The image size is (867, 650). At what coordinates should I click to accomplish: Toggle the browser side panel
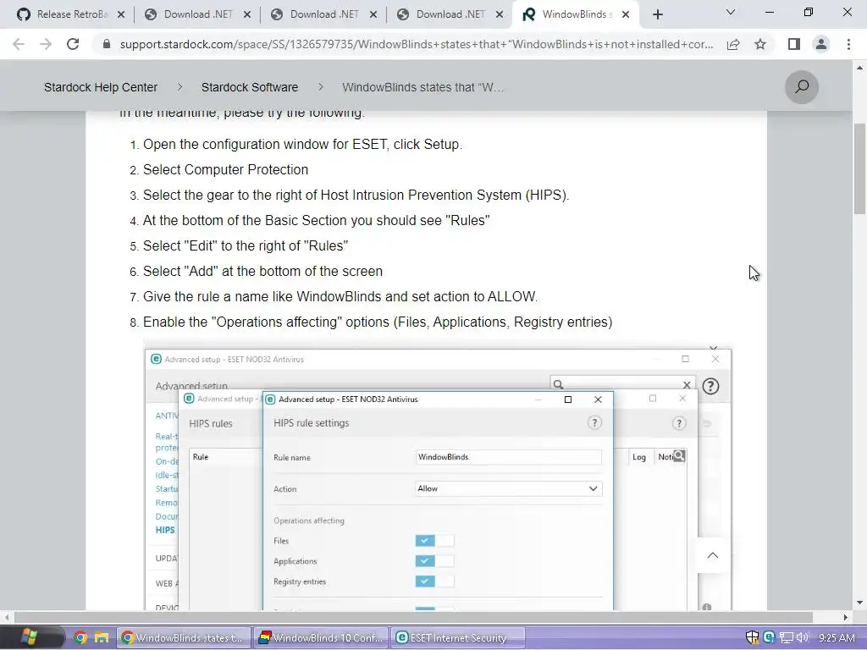794,44
